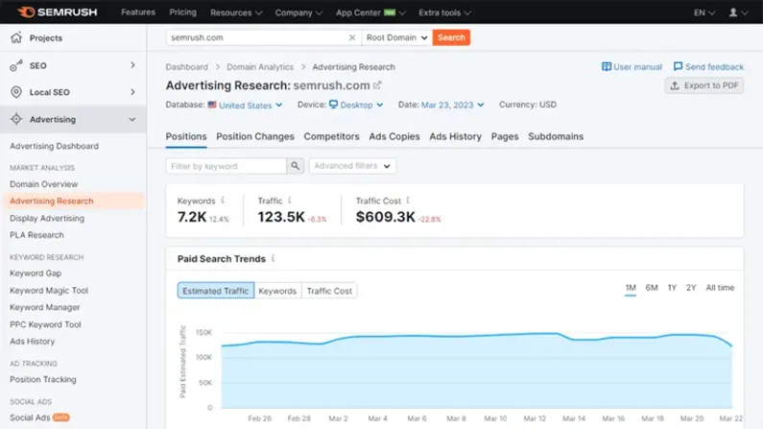Open the Company menu
Viewport: 763px width, 429px height.
pyautogui.click(x=298, y=12)
